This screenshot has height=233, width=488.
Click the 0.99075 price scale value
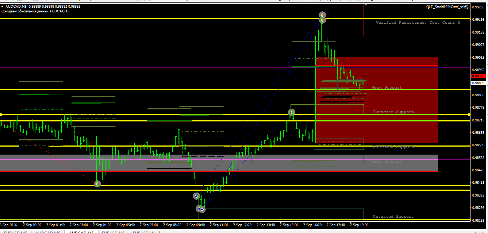pyautogui.click(x=479, y=45)
